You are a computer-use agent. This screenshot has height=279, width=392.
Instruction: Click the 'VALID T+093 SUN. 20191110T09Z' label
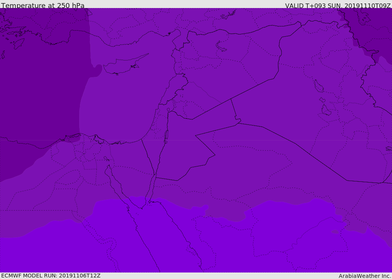point(338,6)
